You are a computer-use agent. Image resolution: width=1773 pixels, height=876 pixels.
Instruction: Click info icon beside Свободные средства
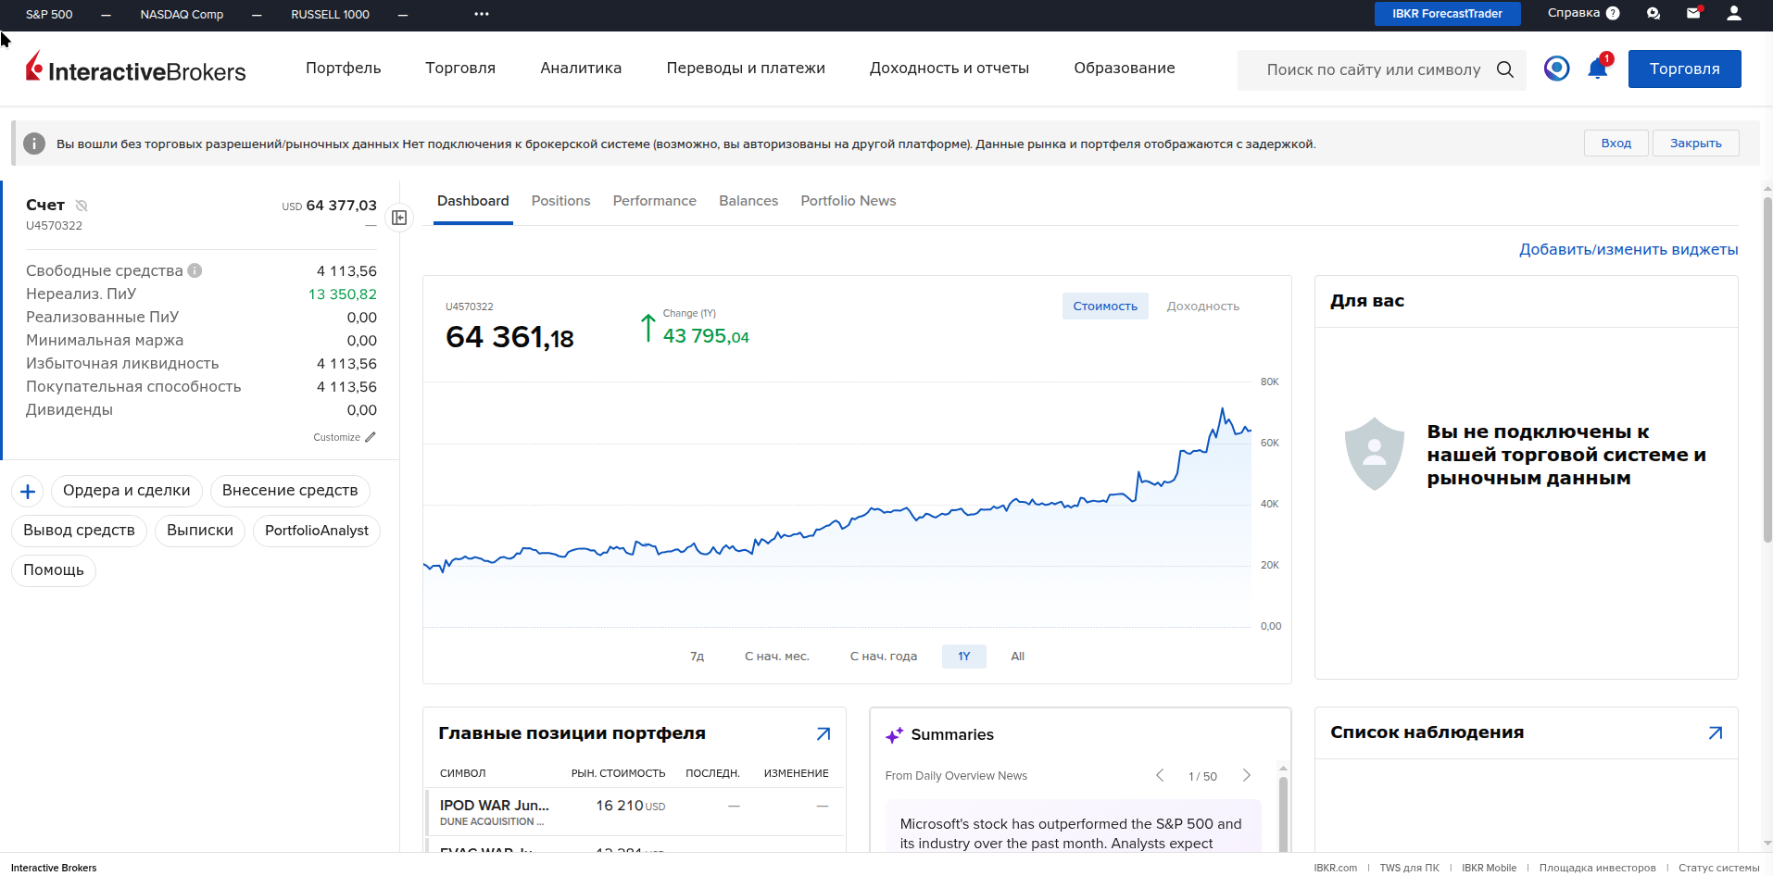[x=195, y=270]
